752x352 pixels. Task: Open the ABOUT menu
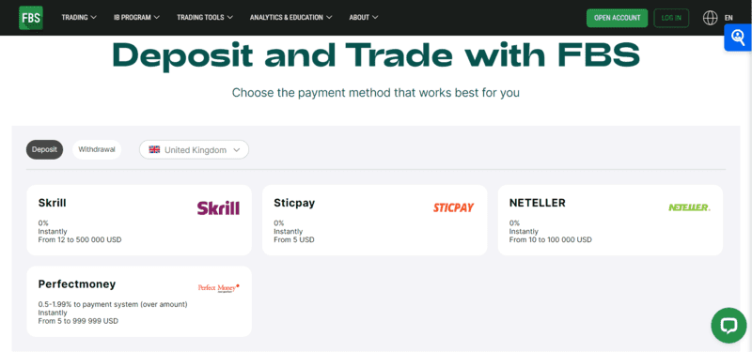point(364,18)
